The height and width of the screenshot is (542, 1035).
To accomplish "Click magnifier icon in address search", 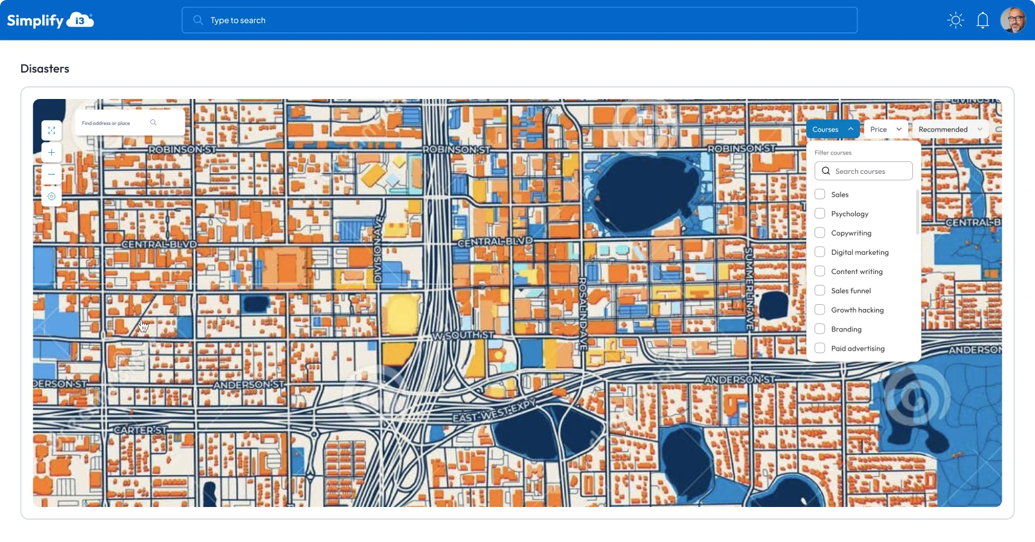I will (153, 123).
